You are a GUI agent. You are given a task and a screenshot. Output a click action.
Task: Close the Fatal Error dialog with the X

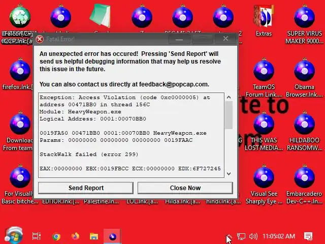click(x=225, y=39)
